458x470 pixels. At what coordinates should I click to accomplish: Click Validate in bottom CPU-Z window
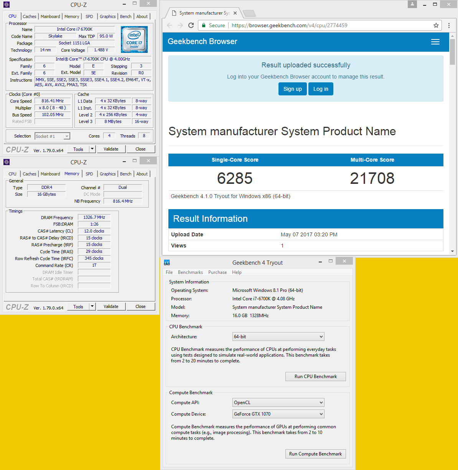pos(111,306)
